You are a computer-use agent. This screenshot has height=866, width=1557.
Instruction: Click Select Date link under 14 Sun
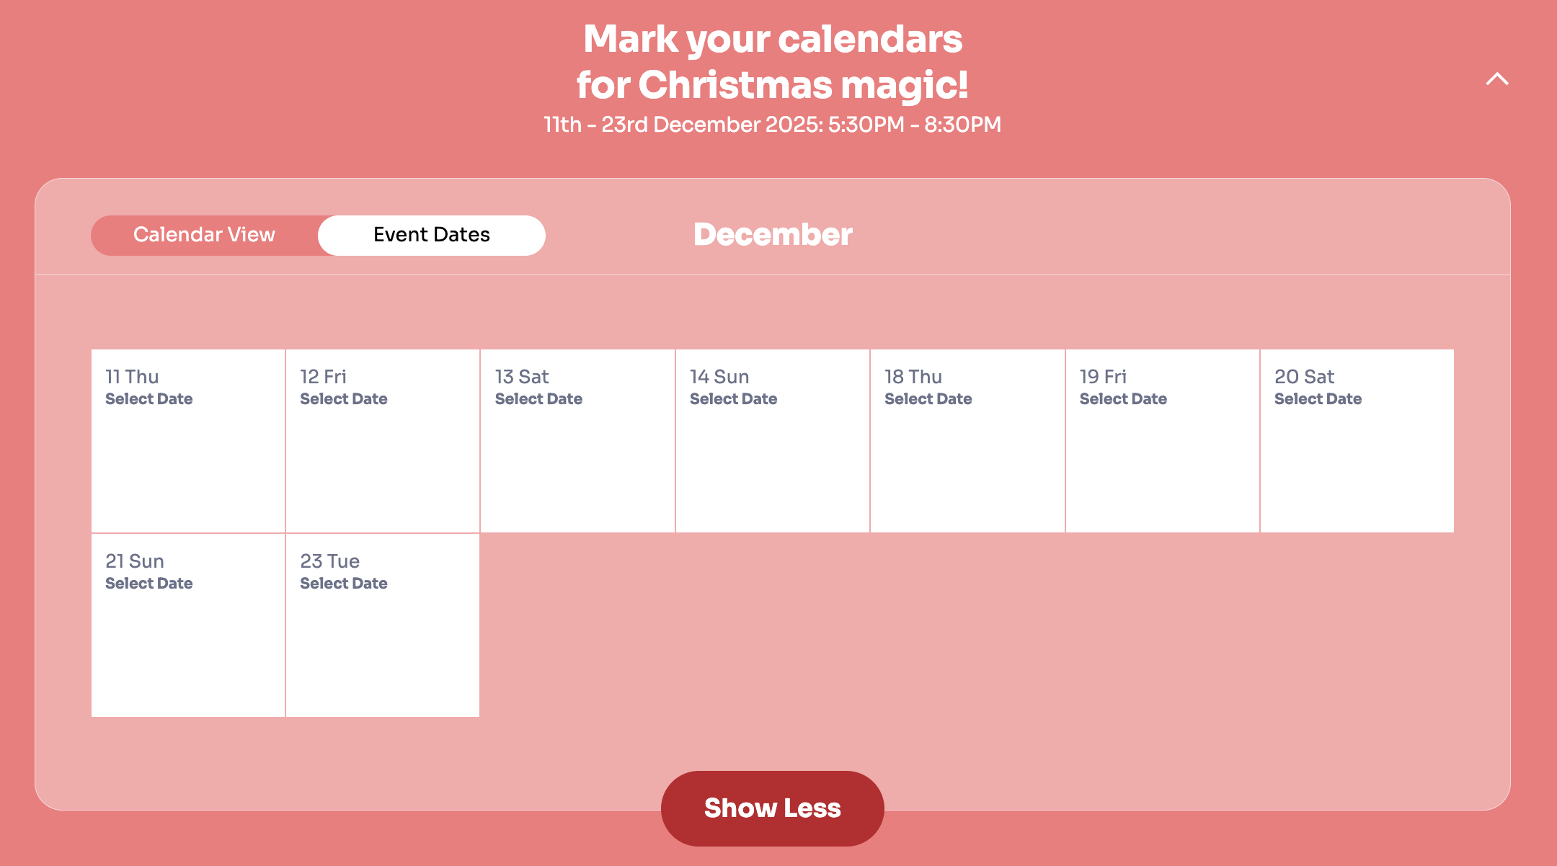coord(733,399)
